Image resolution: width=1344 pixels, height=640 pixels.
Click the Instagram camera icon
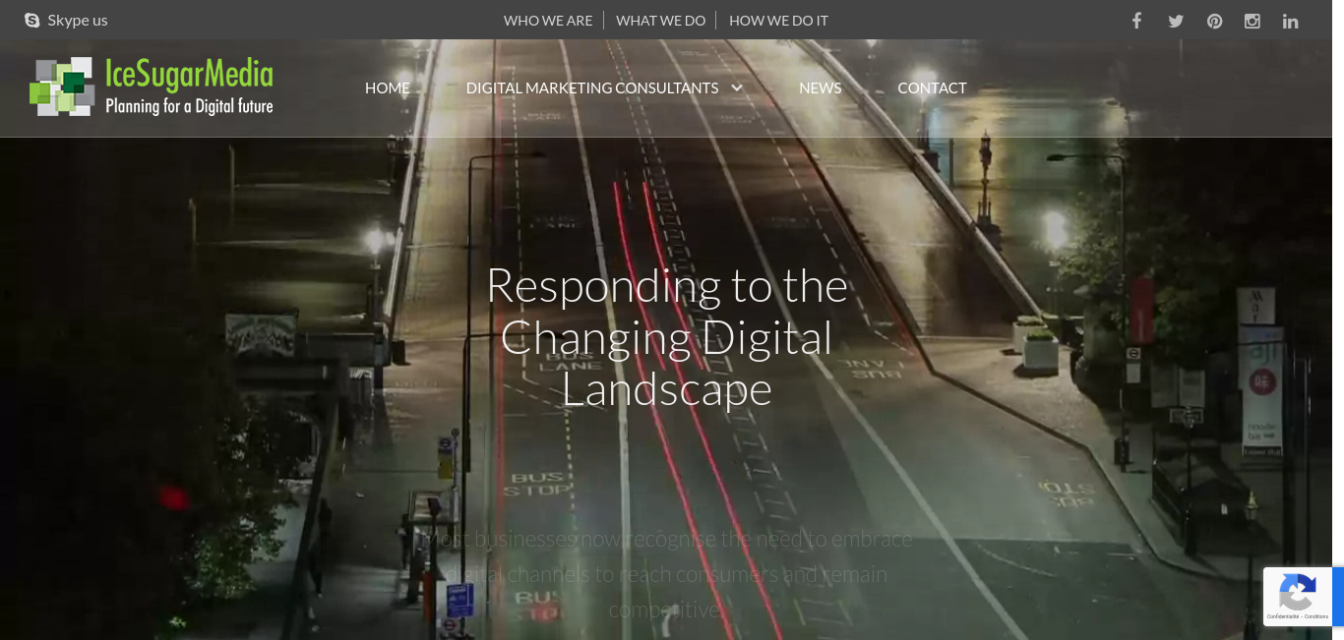click(x=1252, y=21)
